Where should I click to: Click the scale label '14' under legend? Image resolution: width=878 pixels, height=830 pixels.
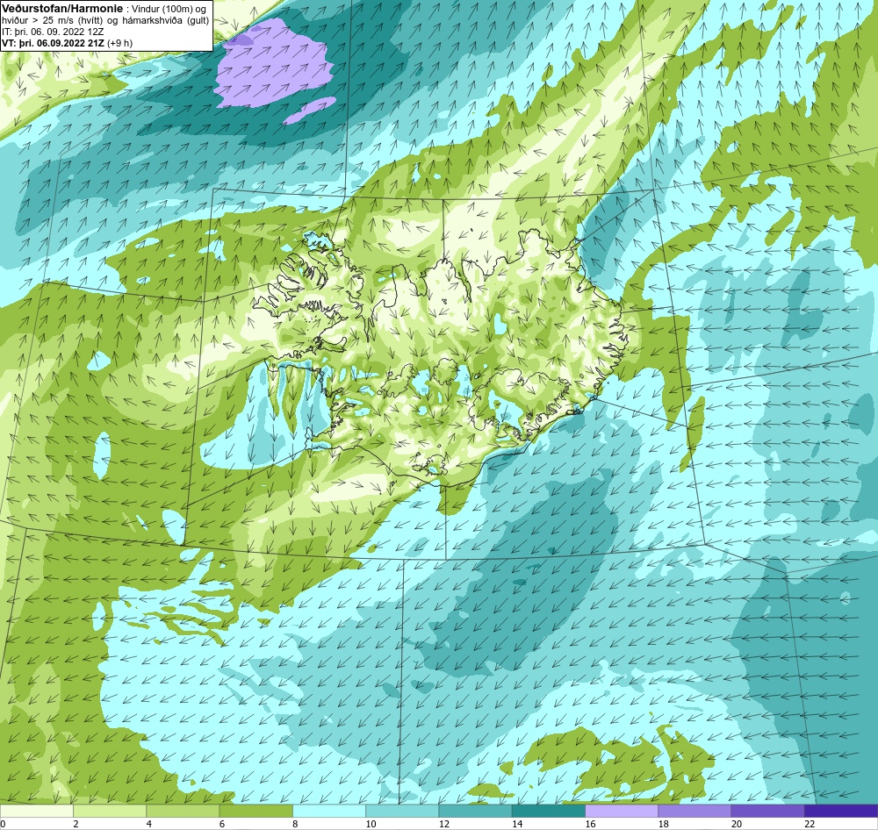517,824
